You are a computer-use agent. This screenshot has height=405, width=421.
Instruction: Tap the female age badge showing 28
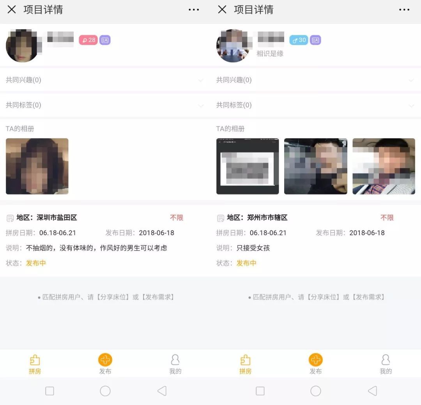(89, 40)
